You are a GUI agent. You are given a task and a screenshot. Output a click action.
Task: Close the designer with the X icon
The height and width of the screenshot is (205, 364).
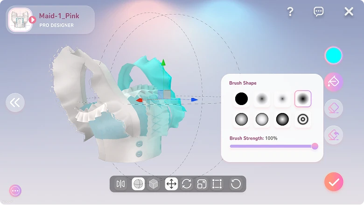point(349,11)
